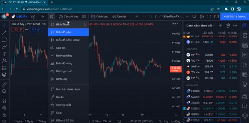249x123 pixels.
Task: Click Xuất bản ý tưởng button
Action: pos(234,16)
